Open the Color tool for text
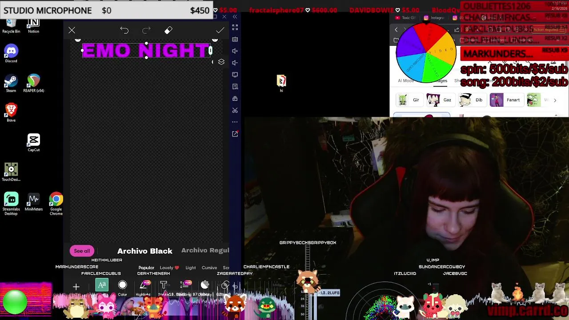The width and height of the screenshot is (569, 320). click(x=122, y=288)
